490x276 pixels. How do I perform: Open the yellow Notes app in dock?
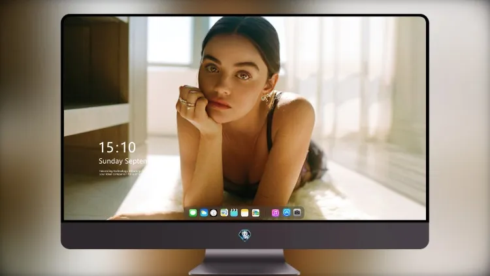(245, 213)
